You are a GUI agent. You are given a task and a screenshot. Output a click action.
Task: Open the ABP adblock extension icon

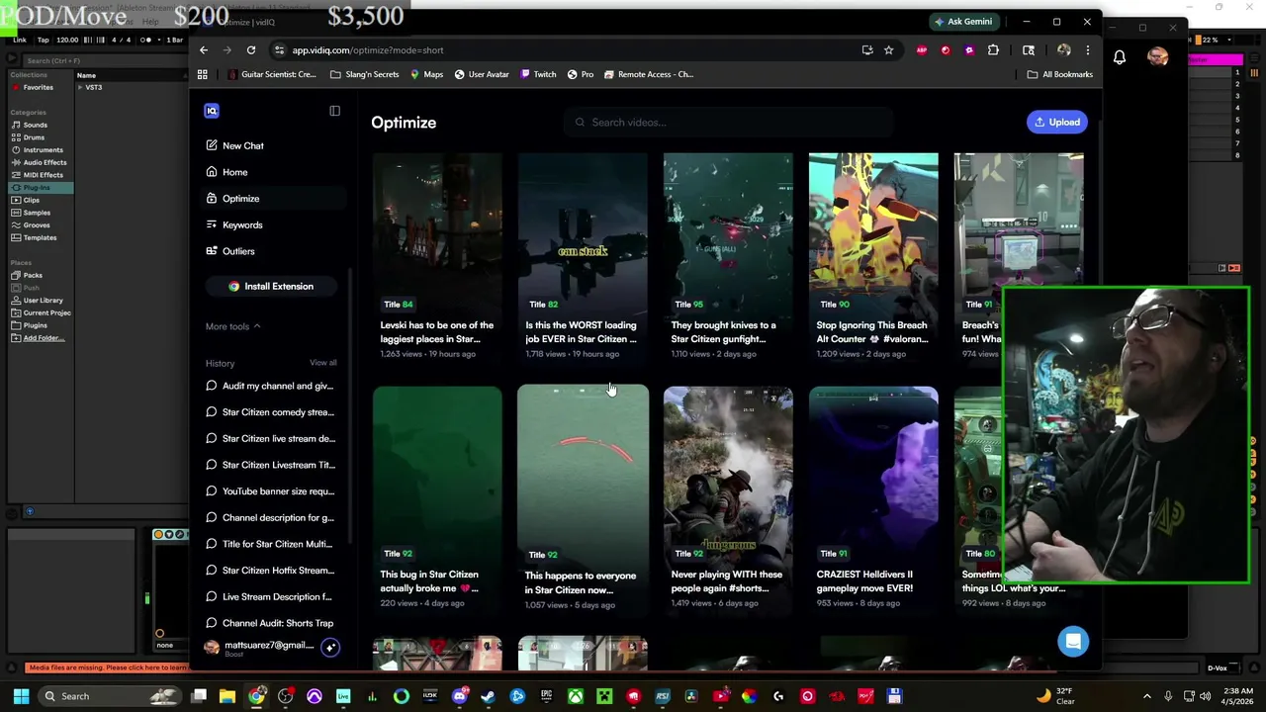[x=922, y=50]
